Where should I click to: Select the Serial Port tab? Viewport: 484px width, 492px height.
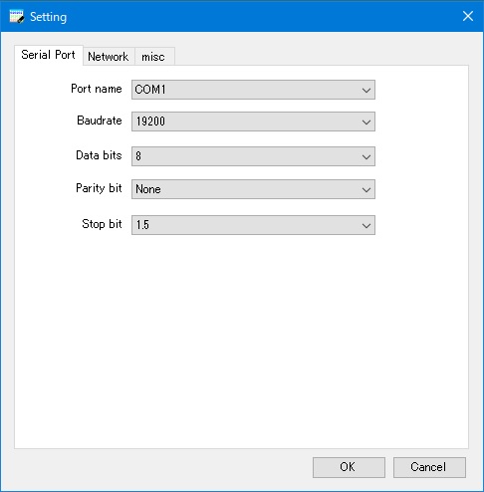click(x=49, y=55)
